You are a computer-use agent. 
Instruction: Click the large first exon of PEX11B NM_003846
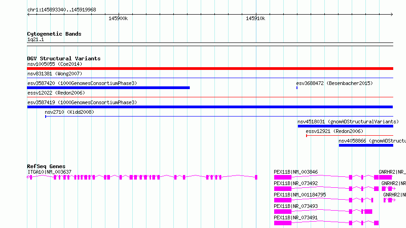click(283, 177)
